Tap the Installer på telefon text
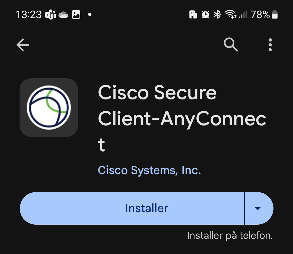 (x=230, y=236)
